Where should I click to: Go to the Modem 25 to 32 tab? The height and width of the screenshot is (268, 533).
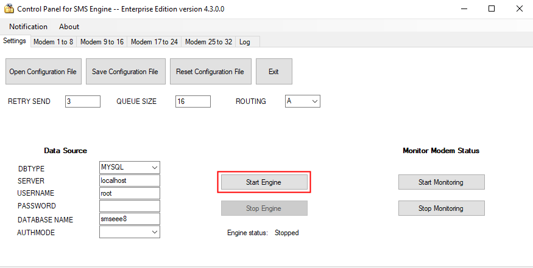[208, 42]
